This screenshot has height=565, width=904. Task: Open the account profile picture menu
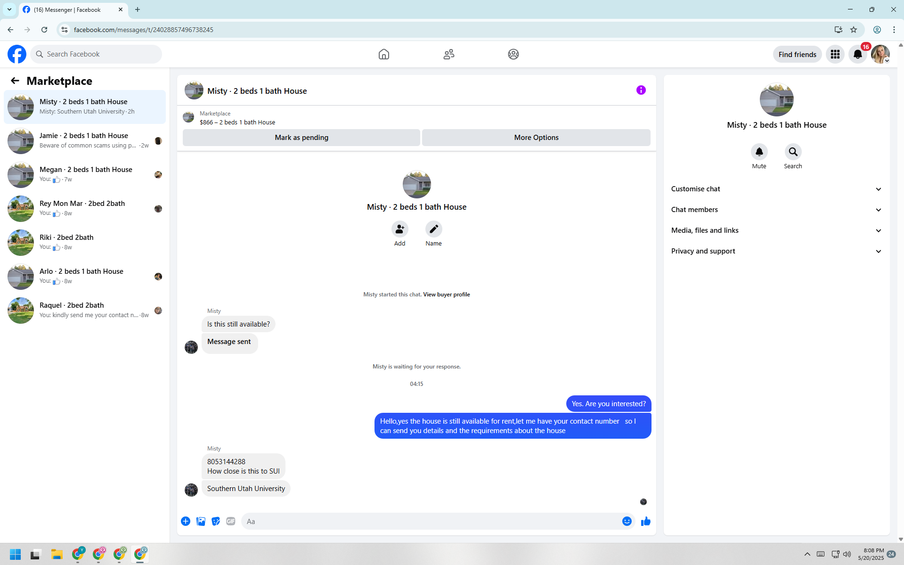pyautogui.click(x=880, y=54)
